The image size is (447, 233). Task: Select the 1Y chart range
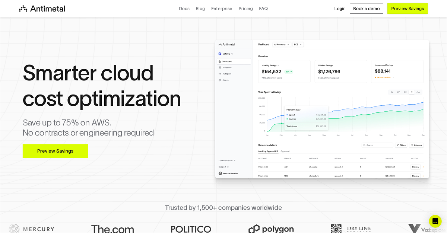(x=412, y=92)
